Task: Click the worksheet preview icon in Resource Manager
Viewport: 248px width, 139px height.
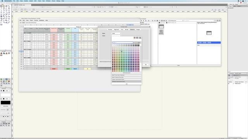Action: 209,33
